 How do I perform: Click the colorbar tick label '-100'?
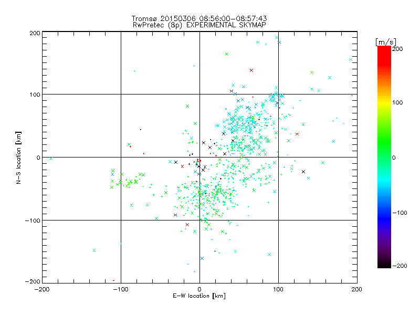pos(400,213)
